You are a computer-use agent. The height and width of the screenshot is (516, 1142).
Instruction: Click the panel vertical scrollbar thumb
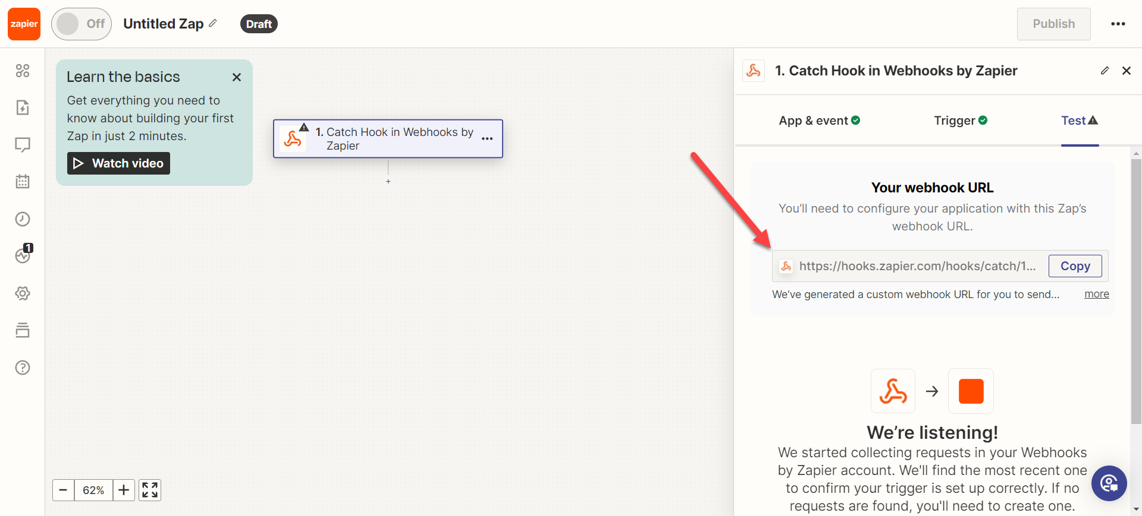[1136, 291]
